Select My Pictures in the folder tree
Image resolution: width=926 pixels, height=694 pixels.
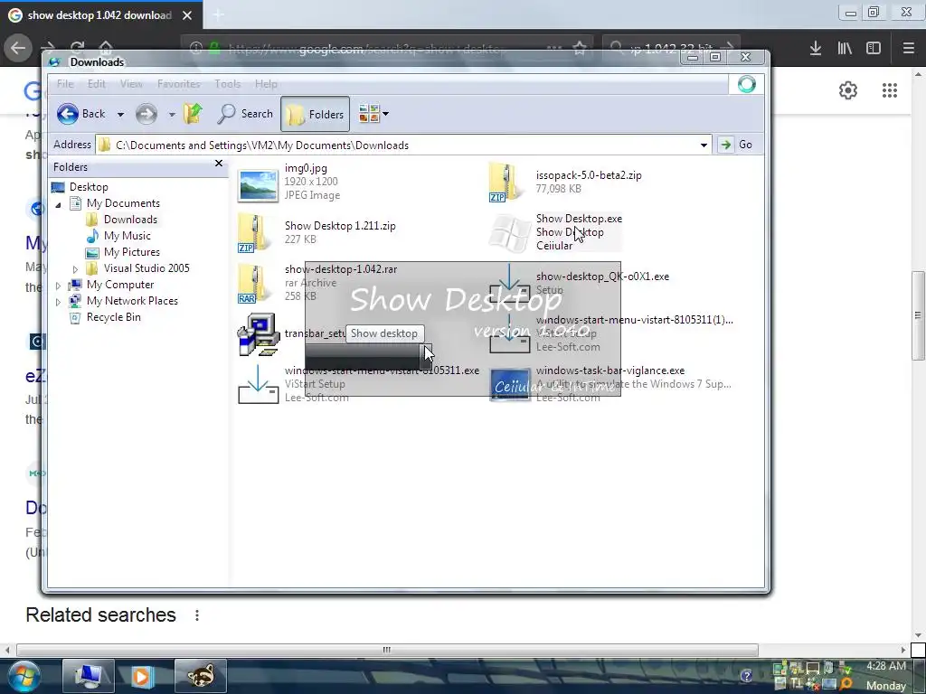(132, 252)
